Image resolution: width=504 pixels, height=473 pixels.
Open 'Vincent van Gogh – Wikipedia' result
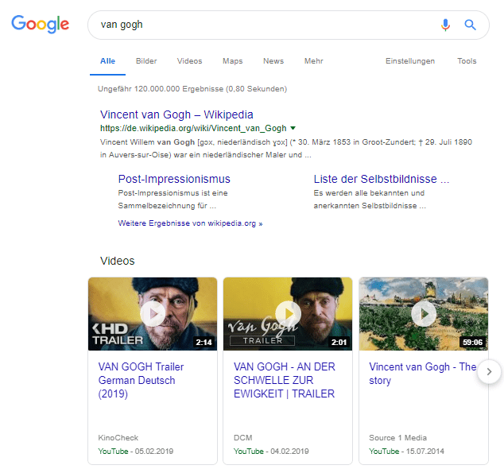coord(176,114)
